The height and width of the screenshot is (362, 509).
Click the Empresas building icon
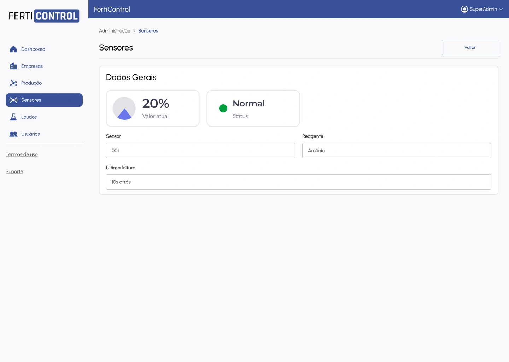(x=13, y=66)
